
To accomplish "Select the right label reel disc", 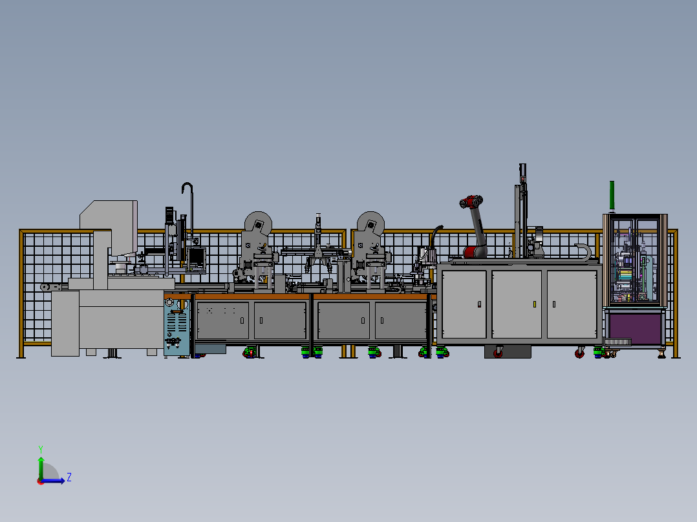I will (370, 224).
